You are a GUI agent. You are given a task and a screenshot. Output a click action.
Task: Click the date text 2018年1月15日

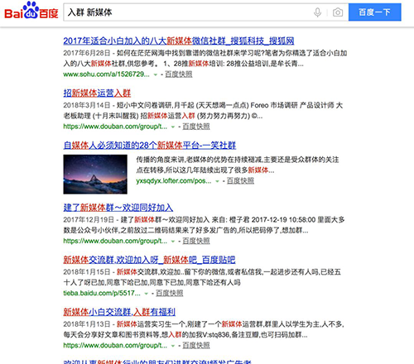pyautogui.click(x=87, y=272)
